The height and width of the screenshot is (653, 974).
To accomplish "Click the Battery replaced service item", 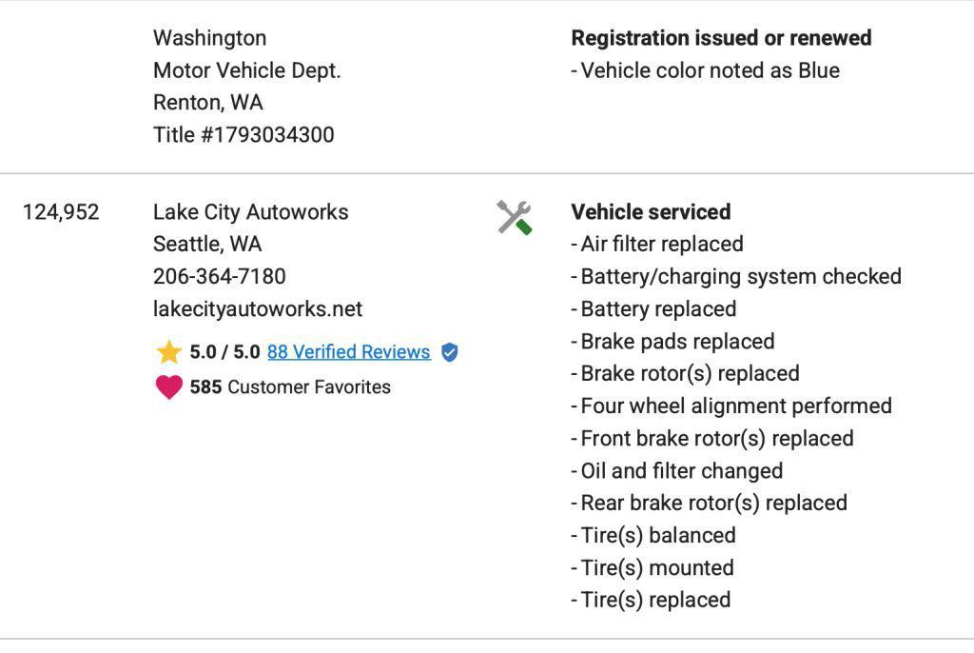I will (x=654, y=308).
